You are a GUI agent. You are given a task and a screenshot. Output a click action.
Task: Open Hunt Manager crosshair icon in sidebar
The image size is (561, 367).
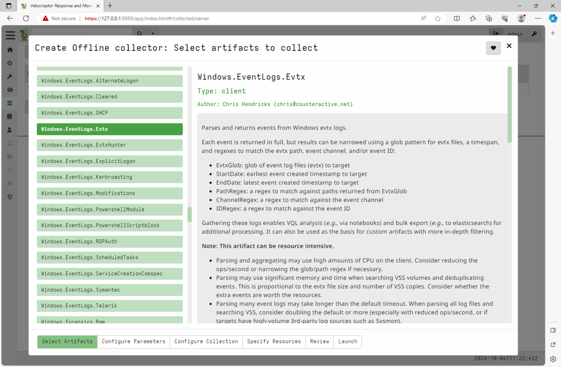pos(10,63)
